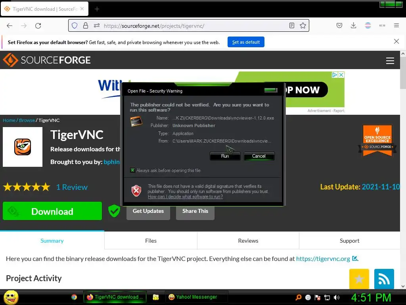Uncheck Always ask before opening this file

[132, 170]
